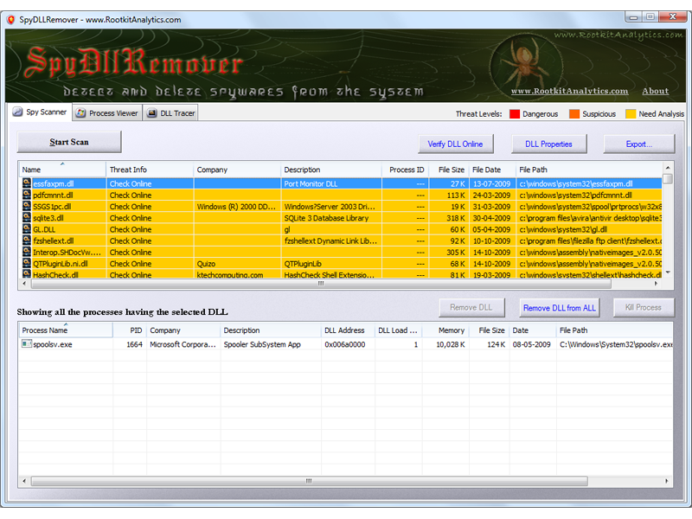Click the 'Spooler SubSystem App' description
Viewport: 692px width, 519px height.
point(262,344)
